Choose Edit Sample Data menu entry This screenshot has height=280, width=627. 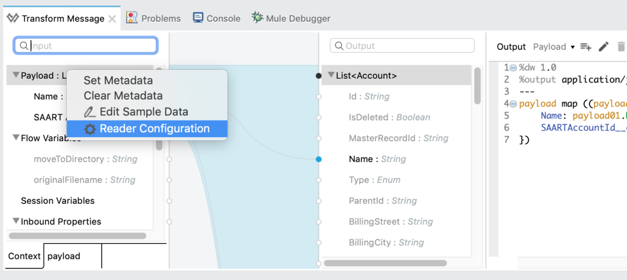[147, 112]
